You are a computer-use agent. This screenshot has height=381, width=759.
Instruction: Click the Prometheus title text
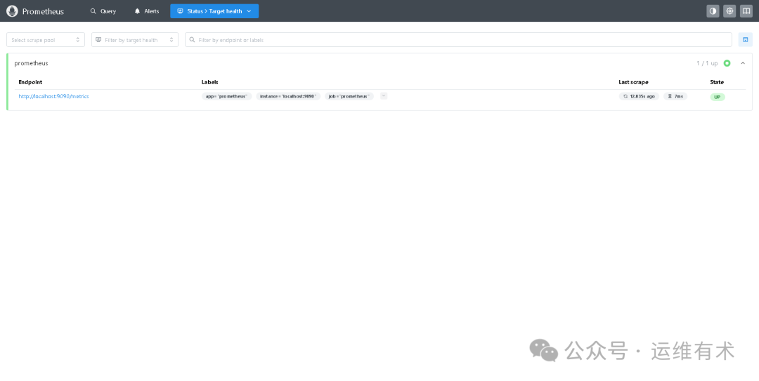click(43, 11)
